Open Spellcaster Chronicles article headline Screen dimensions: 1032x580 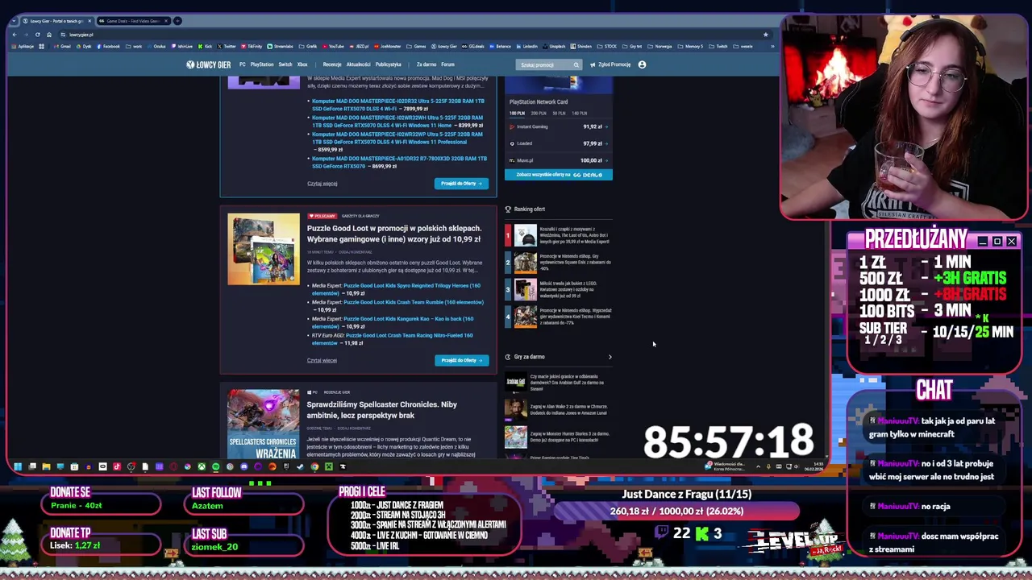point(382,410)
